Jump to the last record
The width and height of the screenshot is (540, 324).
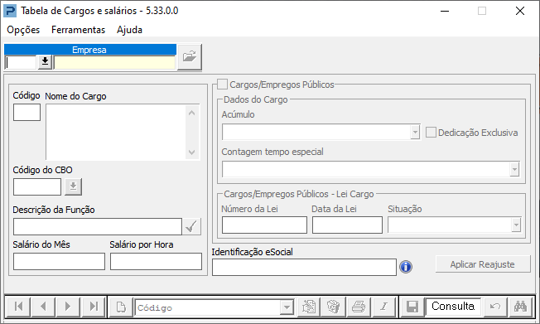93,307
